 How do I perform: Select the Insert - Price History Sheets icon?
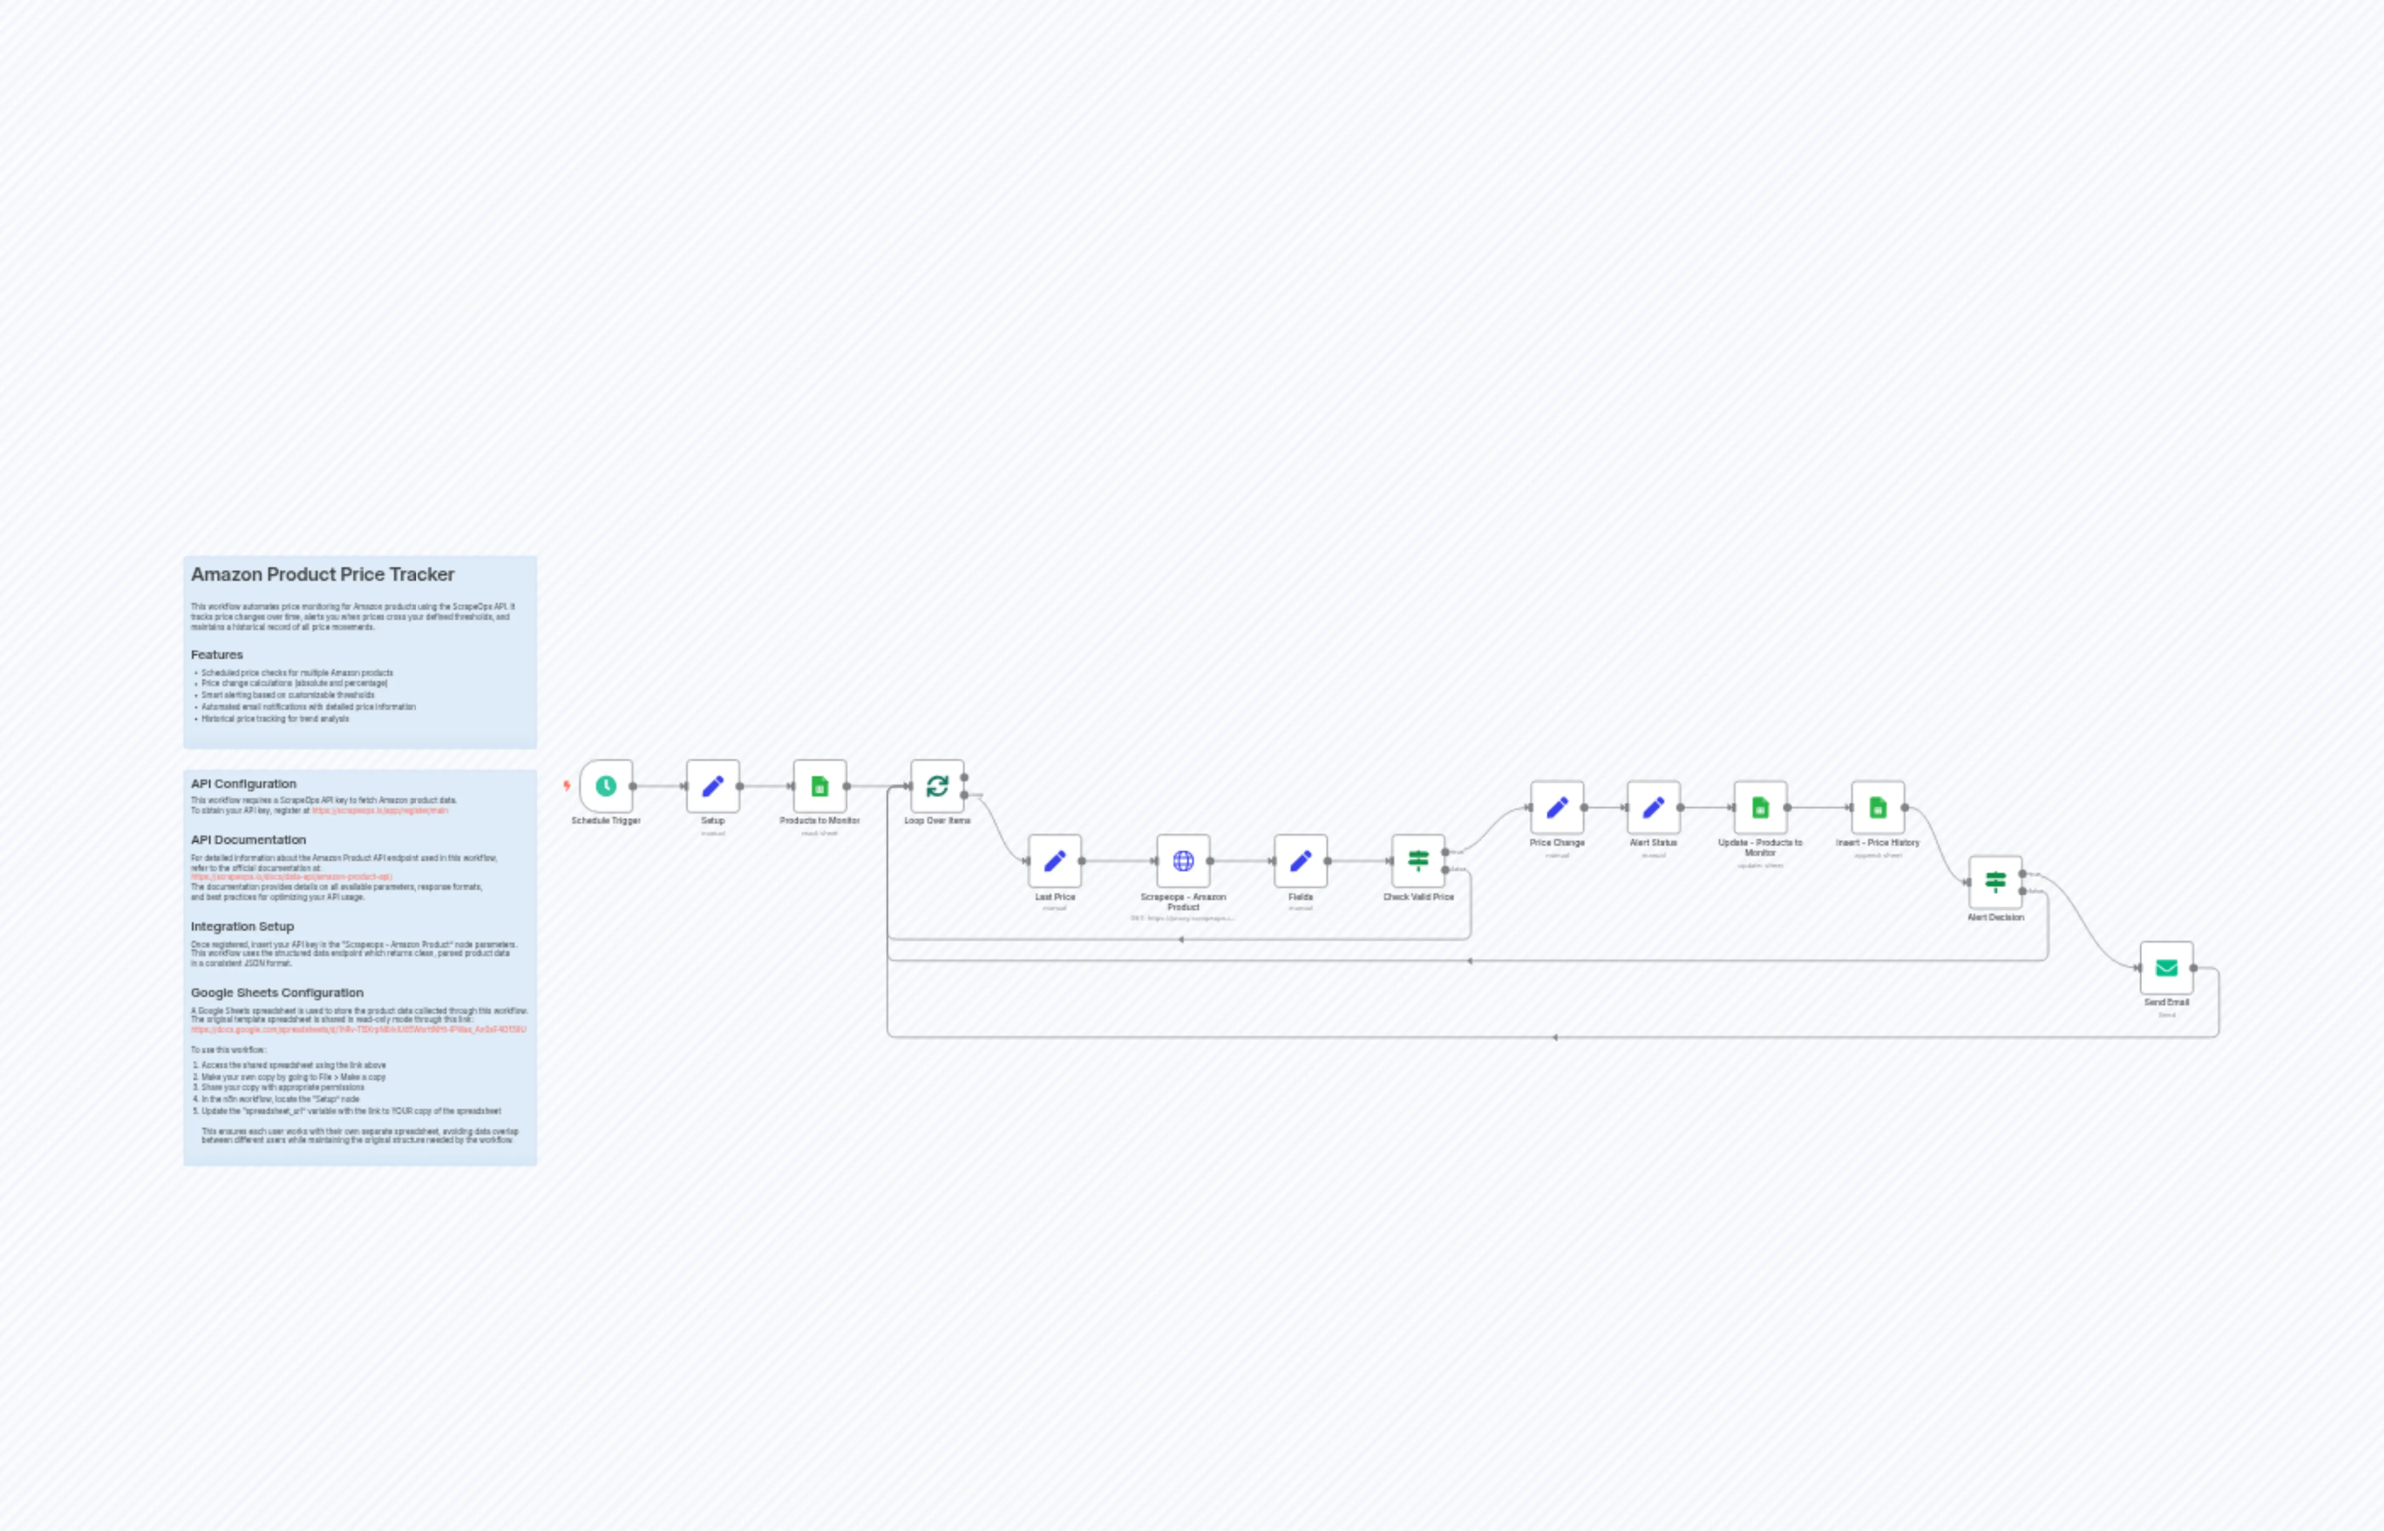1878,807
